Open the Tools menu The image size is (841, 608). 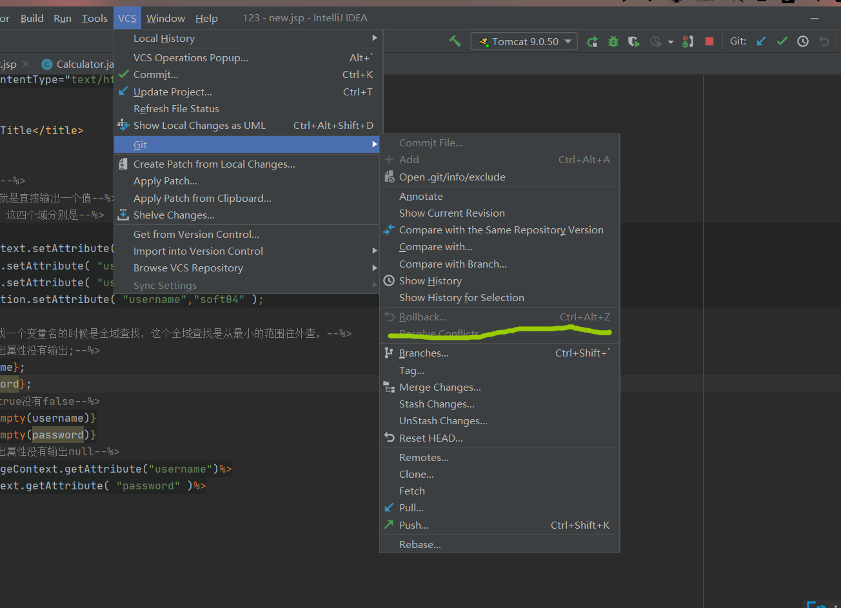(x=95, y=18)
